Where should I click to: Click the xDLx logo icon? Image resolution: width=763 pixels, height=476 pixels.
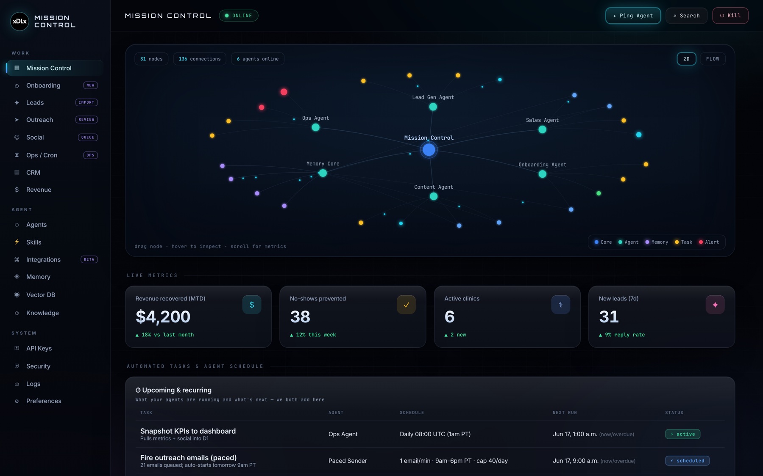19,21
